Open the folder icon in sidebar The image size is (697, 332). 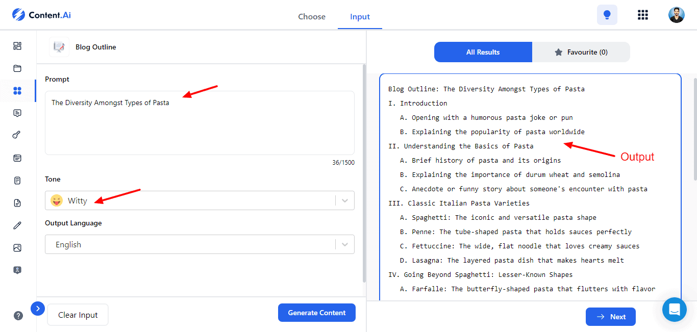coord(17,68)
